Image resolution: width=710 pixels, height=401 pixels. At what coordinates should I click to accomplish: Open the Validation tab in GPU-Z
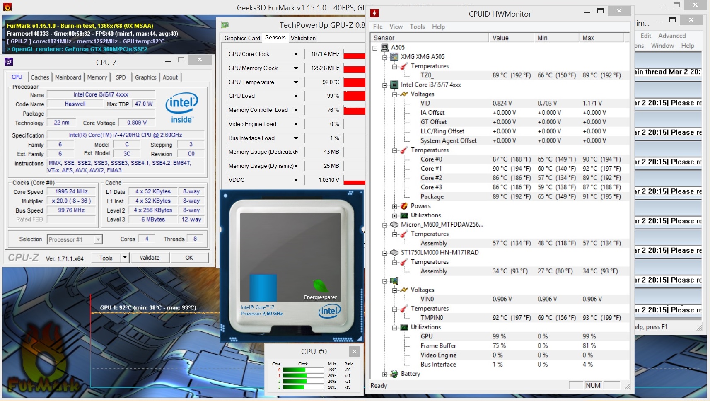click(x=303, y=38)
